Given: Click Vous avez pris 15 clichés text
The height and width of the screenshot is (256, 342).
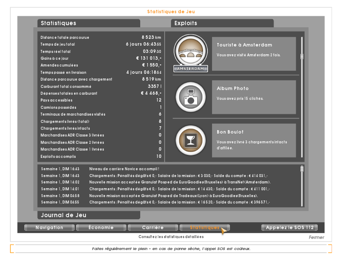Looking at the screenshot, I should pyautogui.click(x=240, y=99).
